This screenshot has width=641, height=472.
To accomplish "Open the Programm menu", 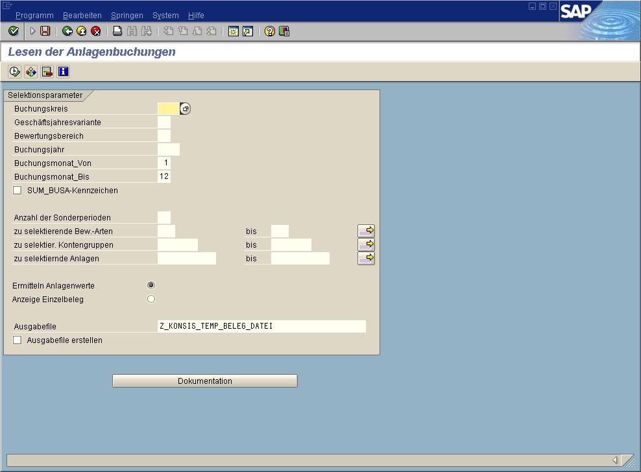I will [x=34, y=16].
